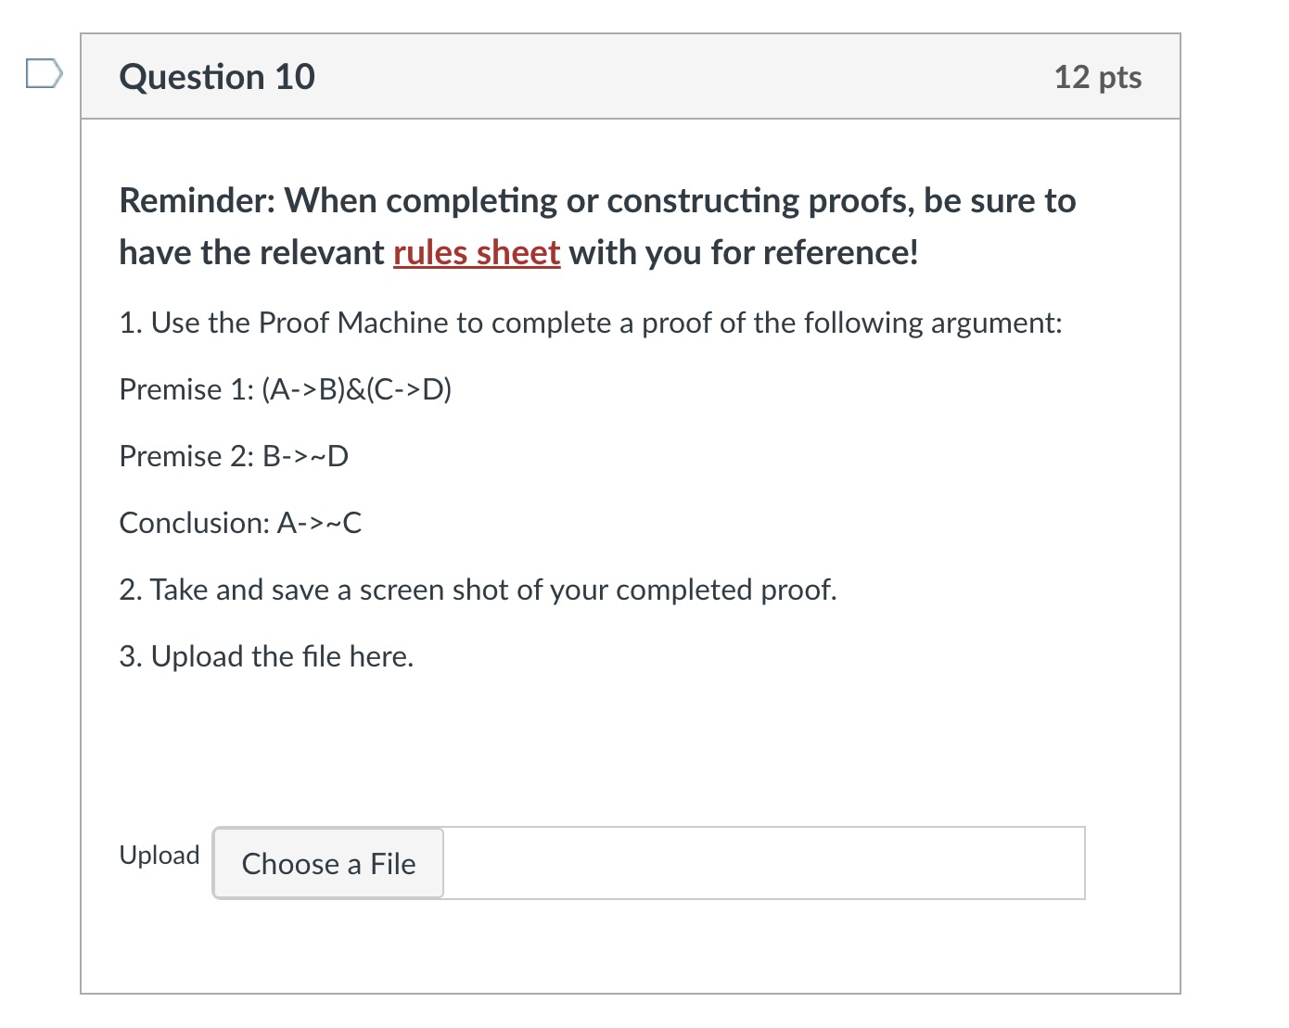1289x1028 pixels.
Task: Select the Question 10 header
Action: 216,77
